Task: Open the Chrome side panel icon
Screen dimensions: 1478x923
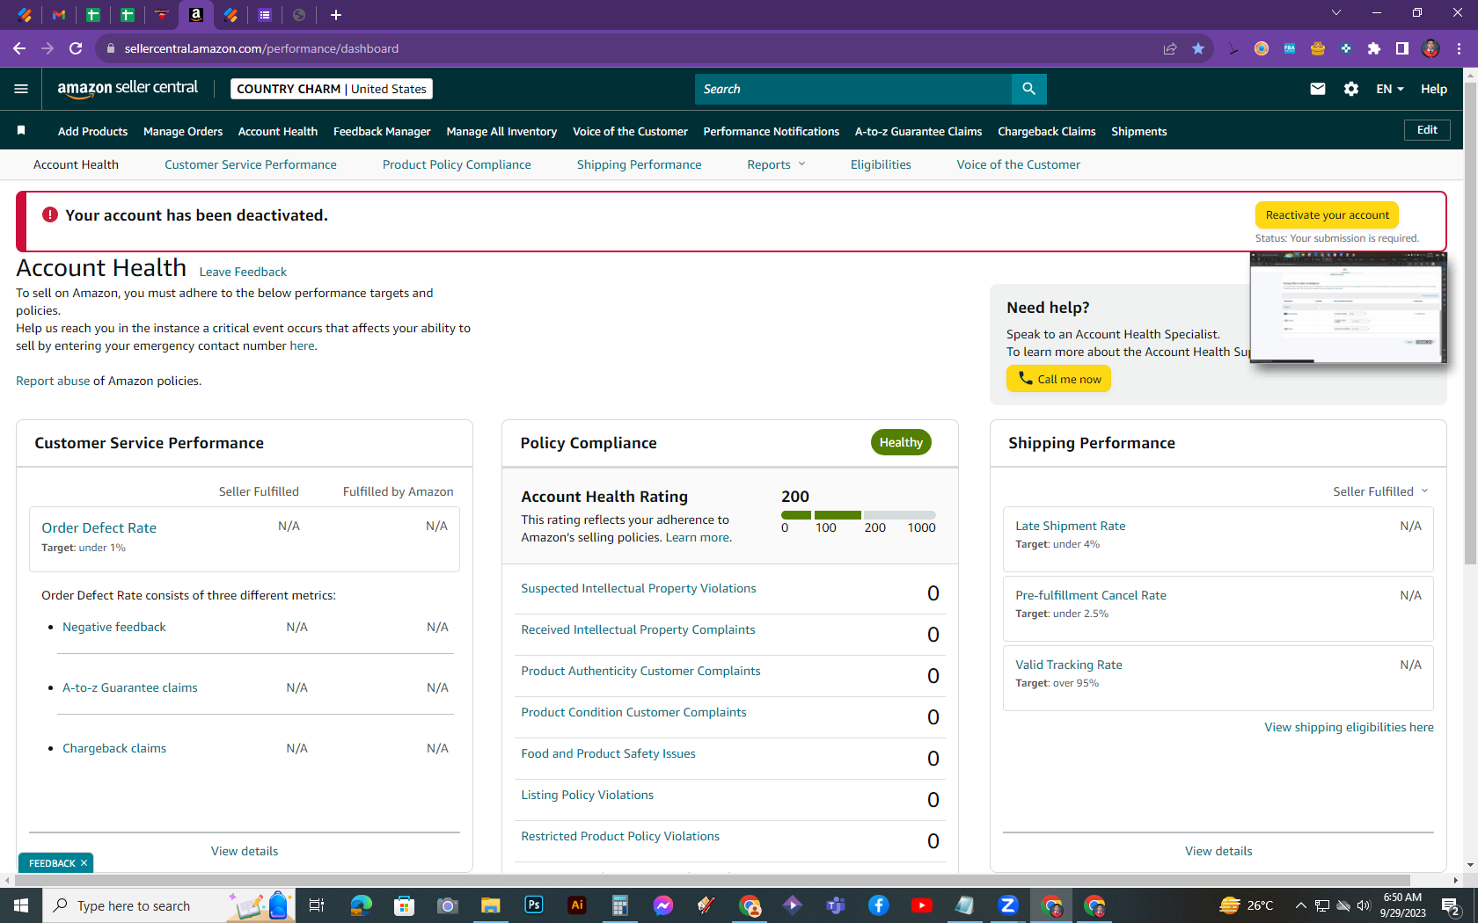Action: coord(1402,48)
